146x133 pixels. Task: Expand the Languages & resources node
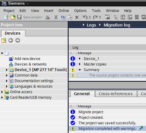(x=7, y=86)
